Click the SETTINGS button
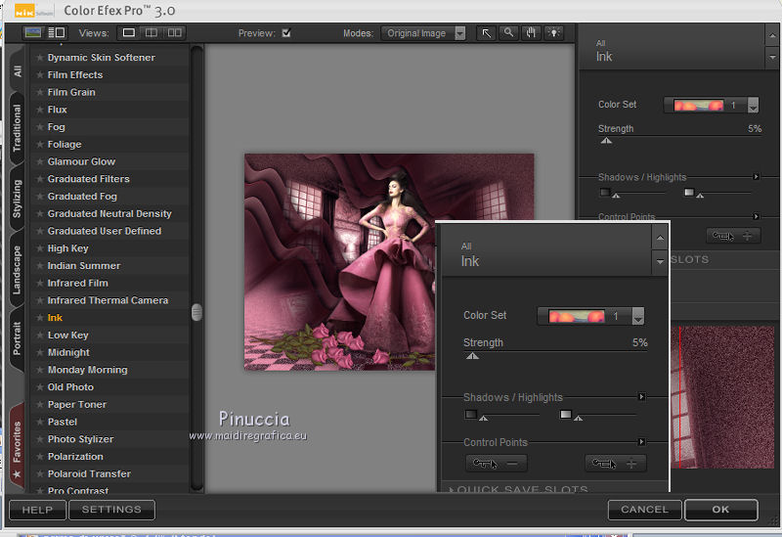This screenshot has width=782, height=537. pos(111,510)
